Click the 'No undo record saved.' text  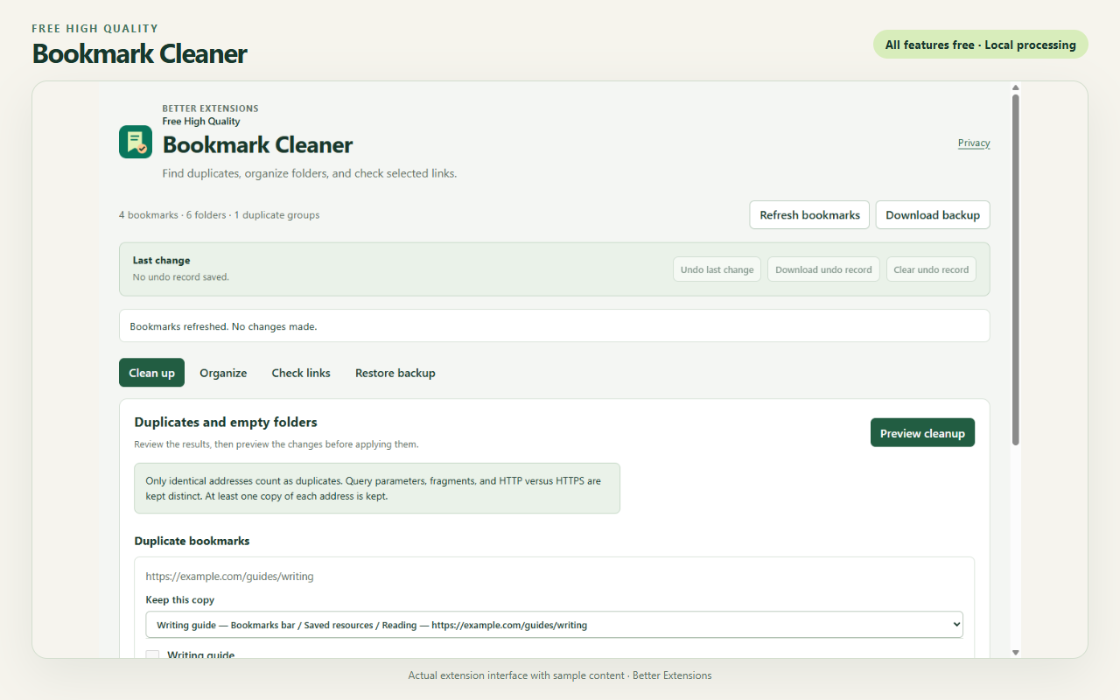(x=181, y=277)
